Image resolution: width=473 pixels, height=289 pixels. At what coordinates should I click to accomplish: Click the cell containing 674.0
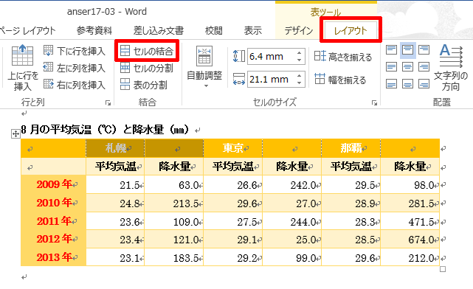(x=410, y=240)
